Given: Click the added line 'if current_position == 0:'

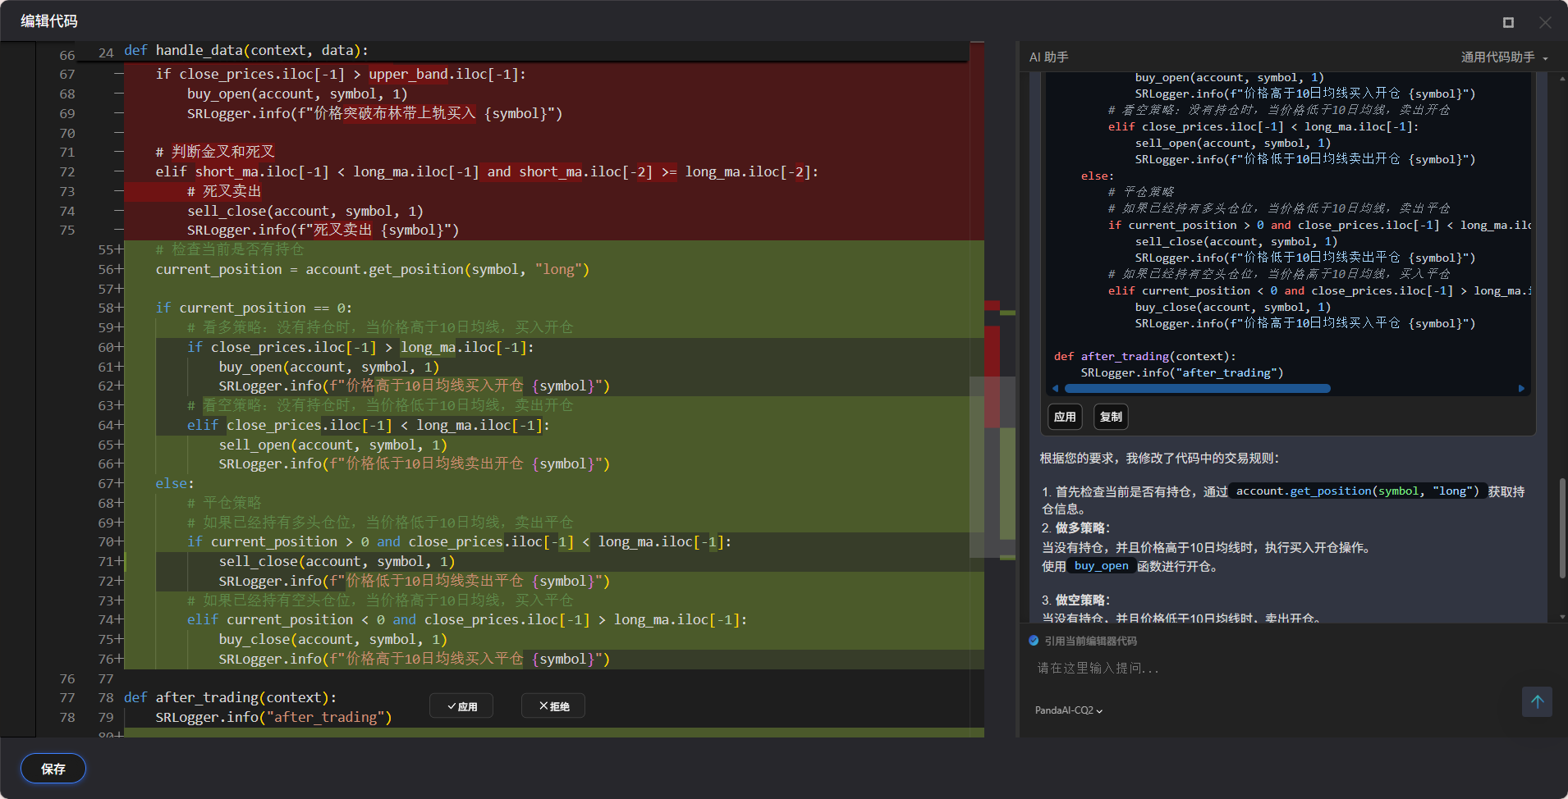Looking at the screenshot, I should pyautogui.click(x=254, y=308).
